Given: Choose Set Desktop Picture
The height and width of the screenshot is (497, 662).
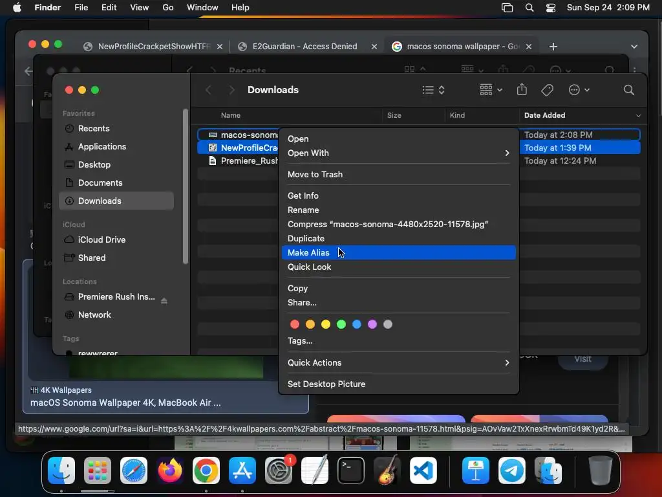Looking at the screenshot, I should (x=398, y=384).
